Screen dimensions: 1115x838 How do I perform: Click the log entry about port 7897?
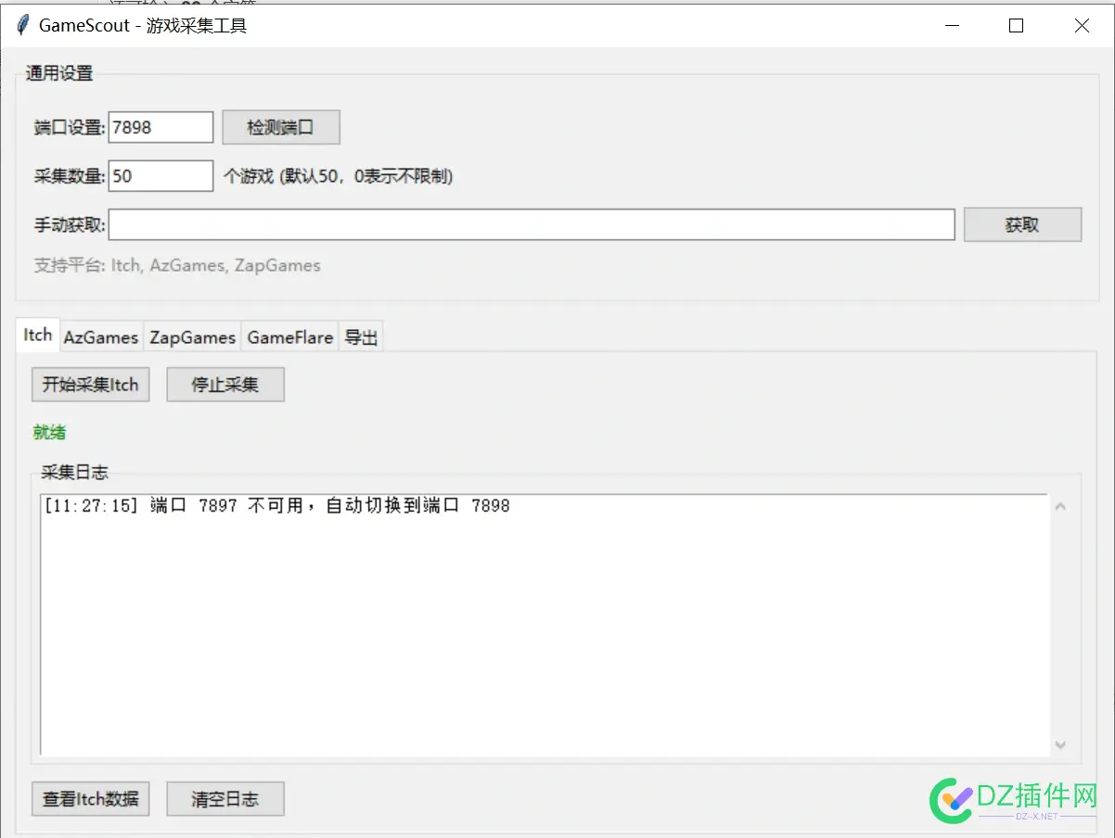click(x=276, y=506)
